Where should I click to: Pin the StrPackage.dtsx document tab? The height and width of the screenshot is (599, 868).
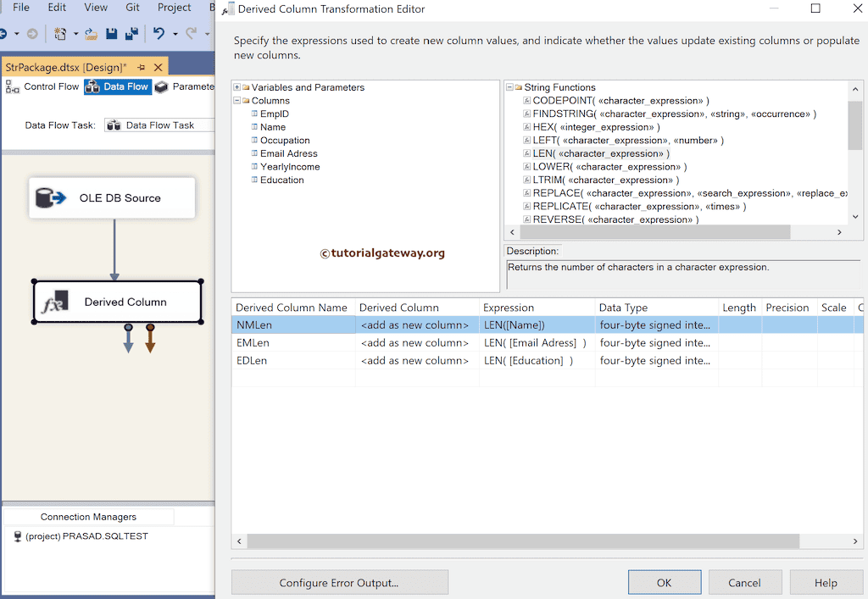tap(142, 65)
